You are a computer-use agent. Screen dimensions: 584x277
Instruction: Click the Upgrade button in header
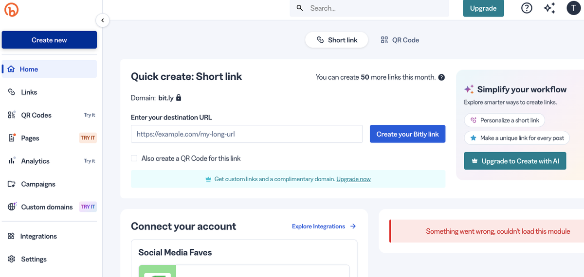point(483,8)
